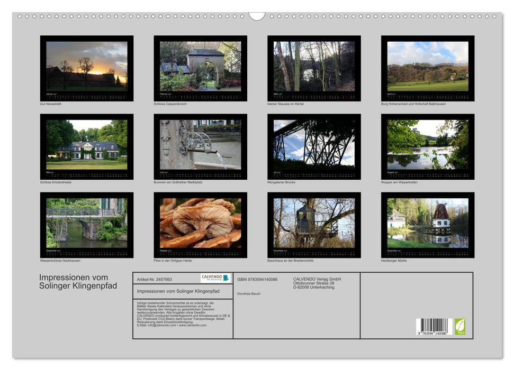Viewport: 514px width, 370px height.
Task: Click the boxed title 'Impressionen vom Solinger Klingenpfad'
Action: pyautogui.click(x=178, y=291)
